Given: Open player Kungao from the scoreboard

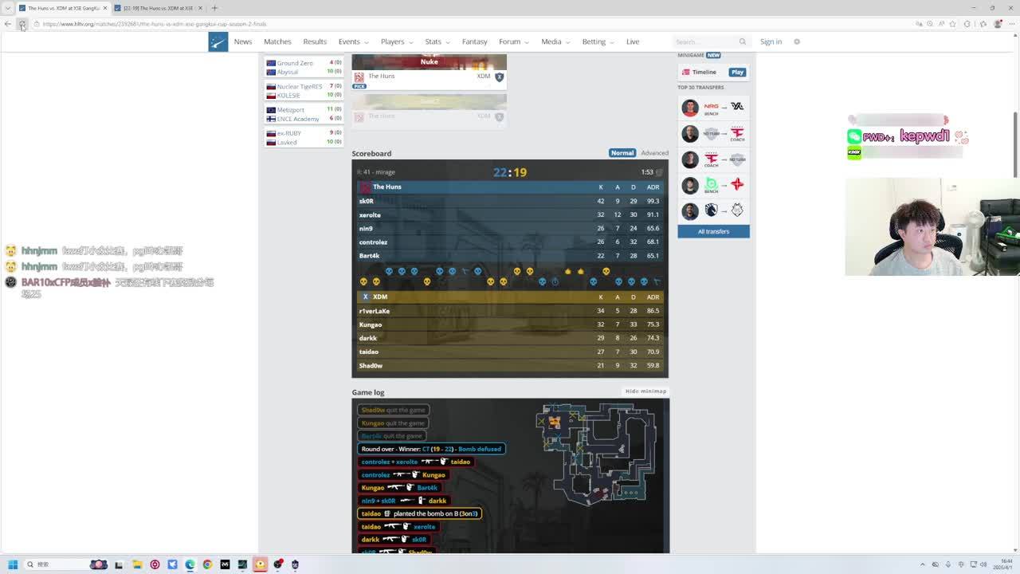Looking at the screenshot, I should click(371, 324).
